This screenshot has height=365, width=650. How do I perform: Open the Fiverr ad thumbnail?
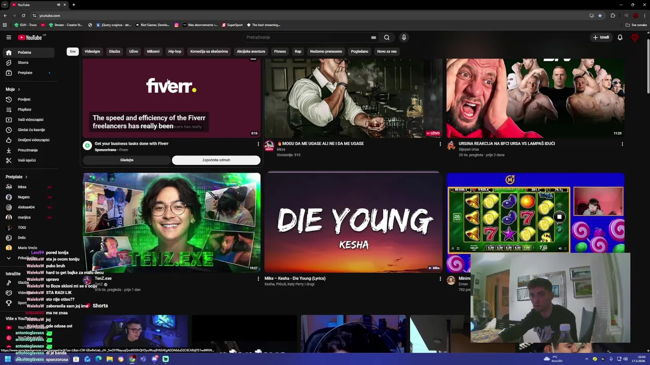172,98
